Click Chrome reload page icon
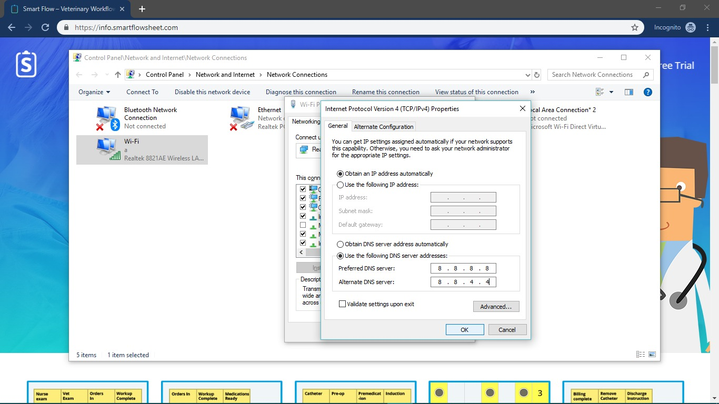This screenshot has height=404, width=719. tap(45, 27)
